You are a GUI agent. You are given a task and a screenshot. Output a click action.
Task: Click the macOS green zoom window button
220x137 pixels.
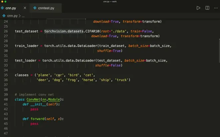click(5, 2)
